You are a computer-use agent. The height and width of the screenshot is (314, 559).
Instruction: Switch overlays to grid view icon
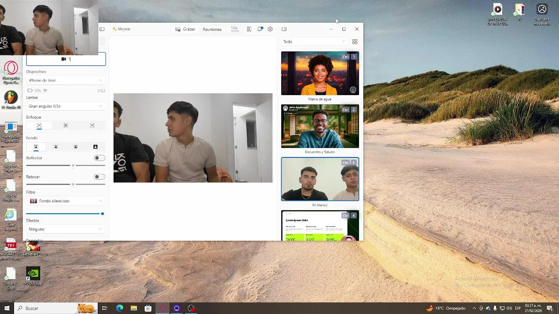(355, 41)
